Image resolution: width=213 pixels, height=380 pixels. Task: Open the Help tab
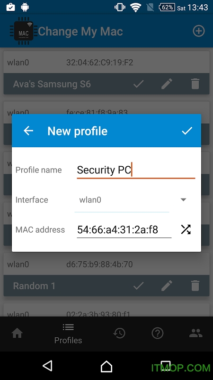(158, 333)
